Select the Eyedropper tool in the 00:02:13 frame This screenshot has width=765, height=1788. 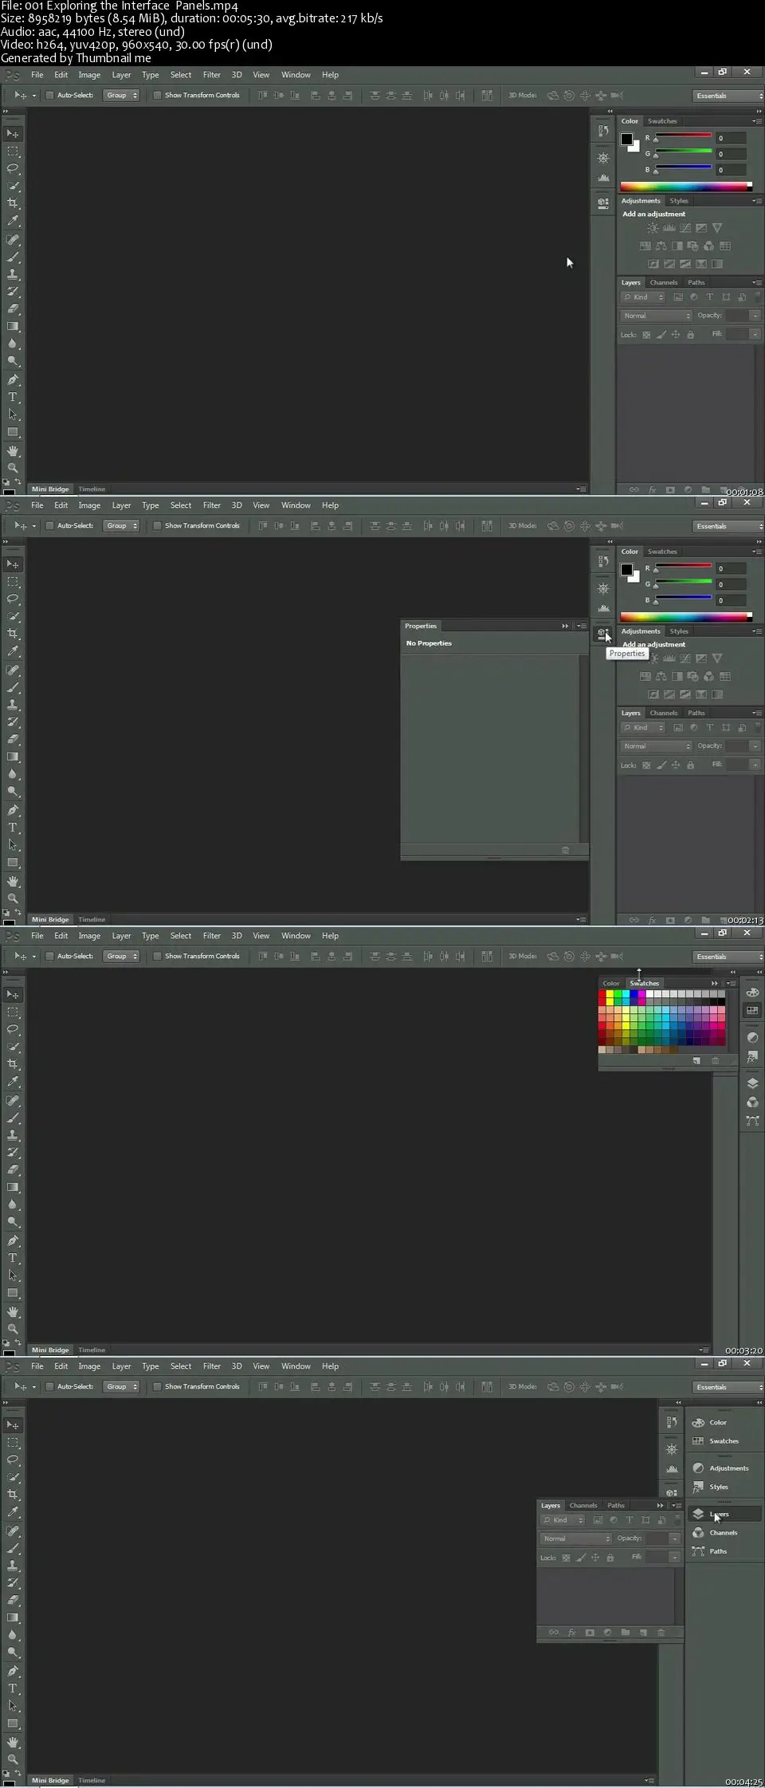(13, 651)
